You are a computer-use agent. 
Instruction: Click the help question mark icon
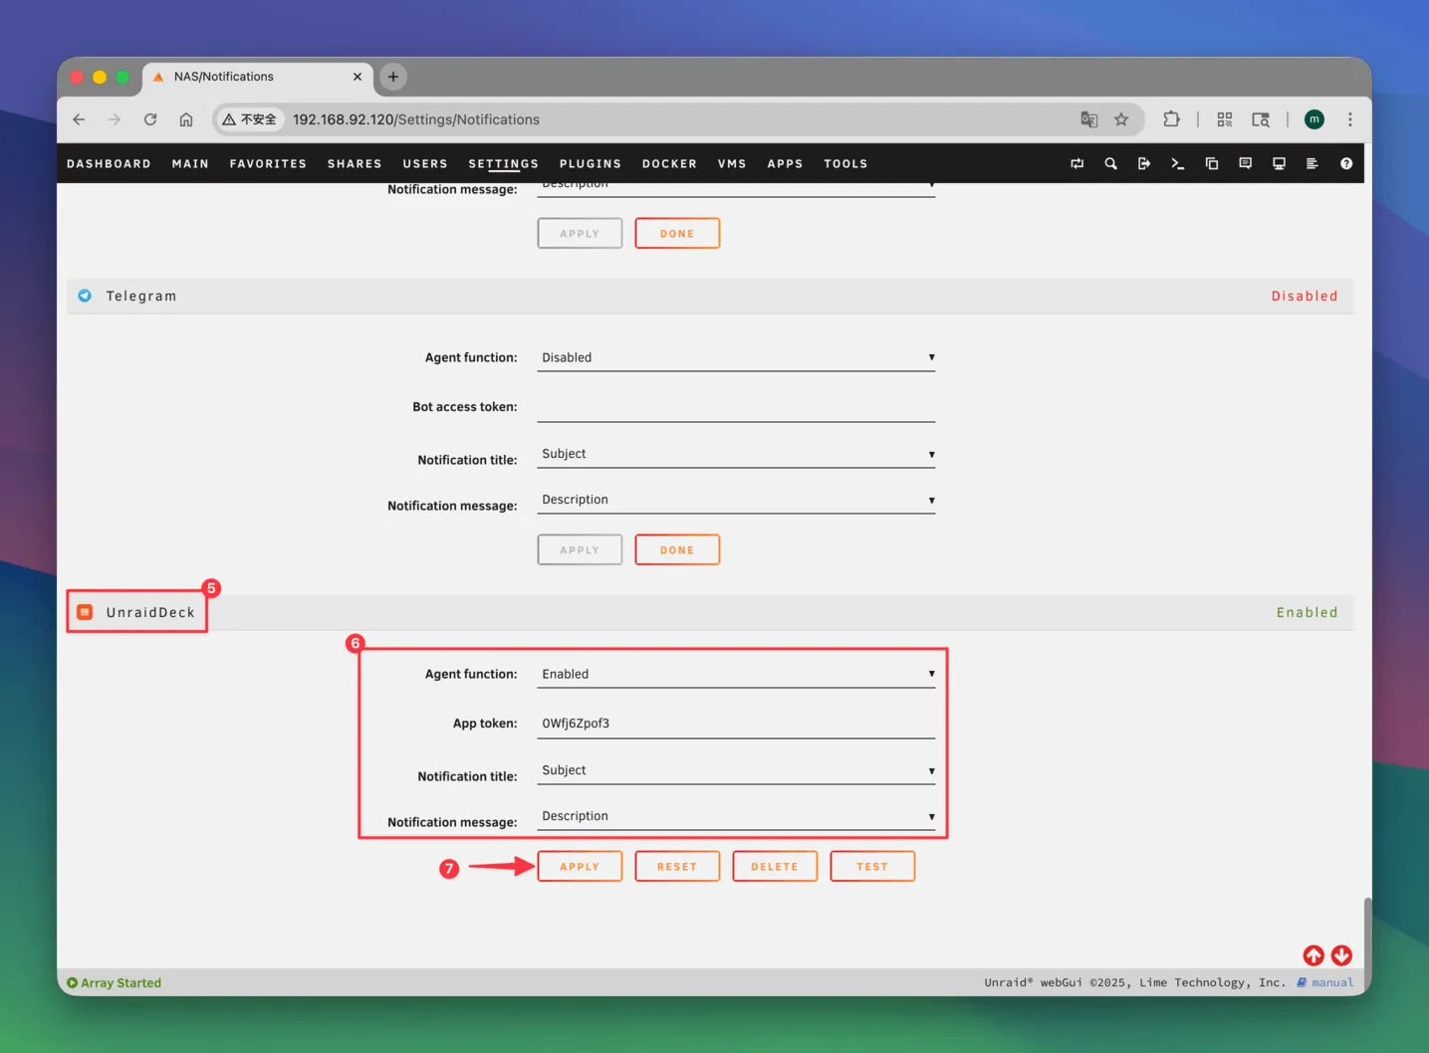tap(1346, 163)
